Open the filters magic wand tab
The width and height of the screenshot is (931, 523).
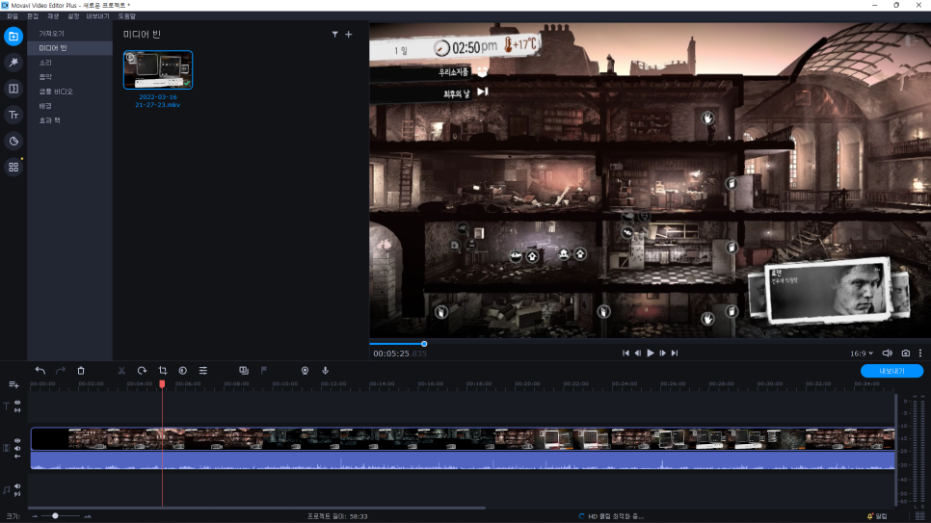pyautogui.click(x=13, y=63)
